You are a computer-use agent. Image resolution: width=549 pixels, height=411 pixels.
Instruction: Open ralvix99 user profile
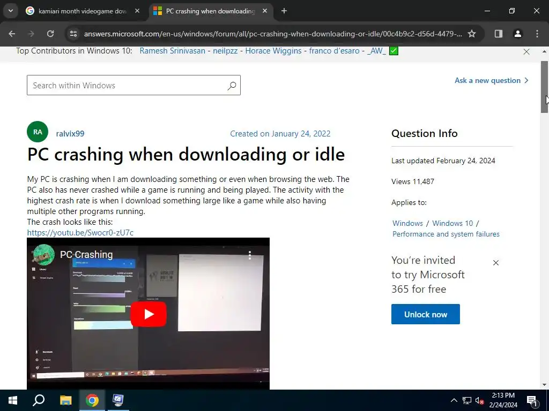click(70, 134)
